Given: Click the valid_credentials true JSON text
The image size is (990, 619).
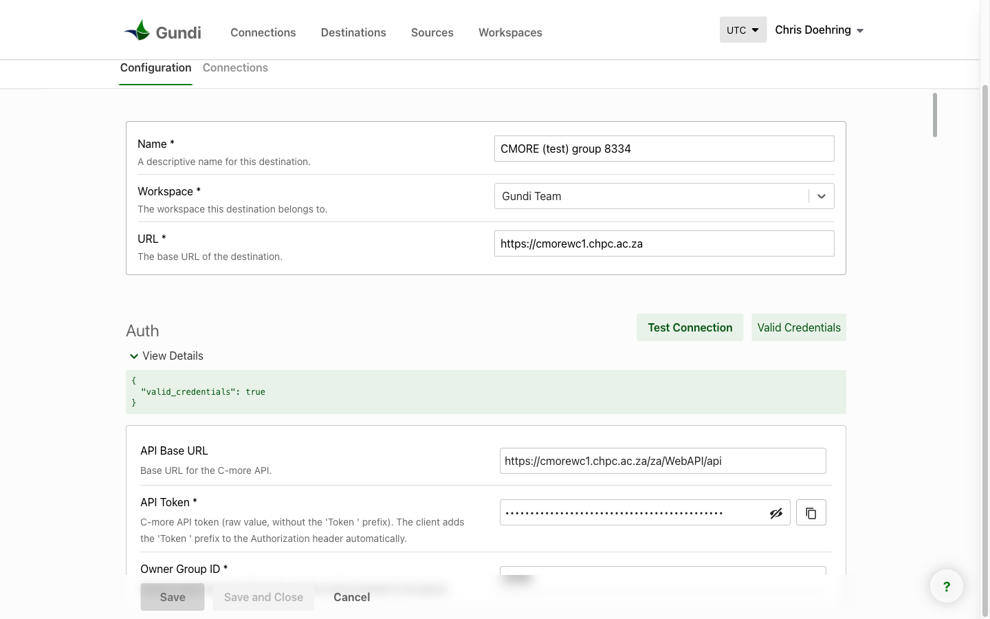Looking at the screenshot, I should coord(203,392).
